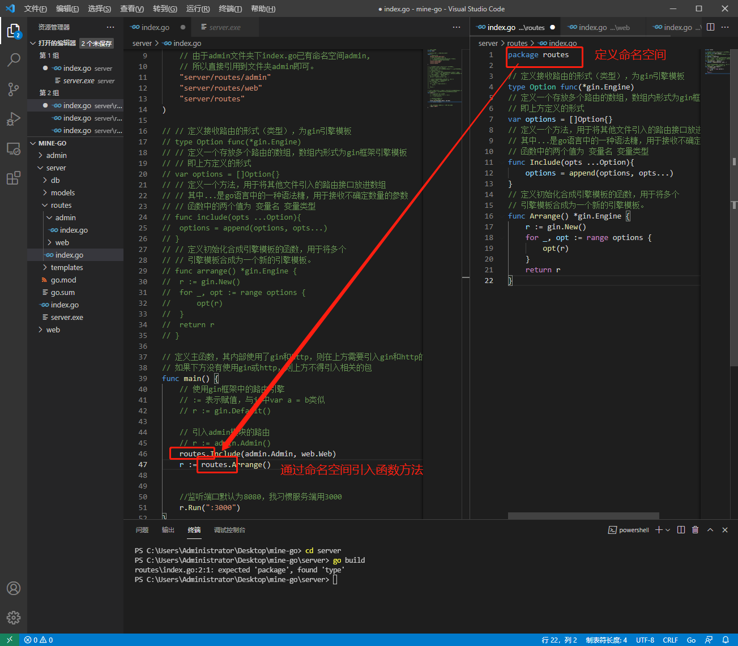This screenshot has width=738, height=646.
Task: Open the 编辑(E) menu
Action: pos(67,8)
